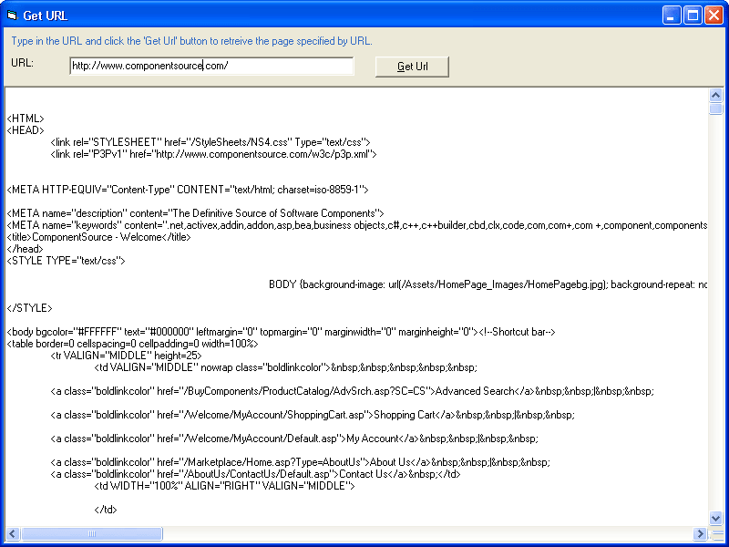Click the vertical scrollbar up arrow
729x547 pixels.
tap(715, 94)
